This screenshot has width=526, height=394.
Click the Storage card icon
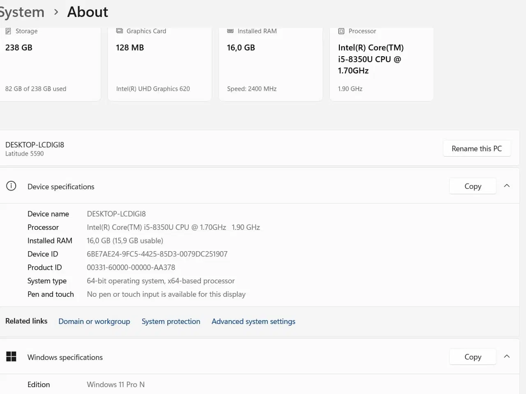(x=8, y=31)
